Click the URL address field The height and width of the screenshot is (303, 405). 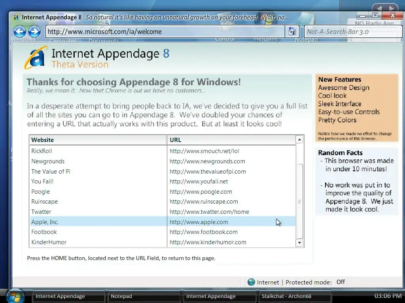(x=165, y=32)
